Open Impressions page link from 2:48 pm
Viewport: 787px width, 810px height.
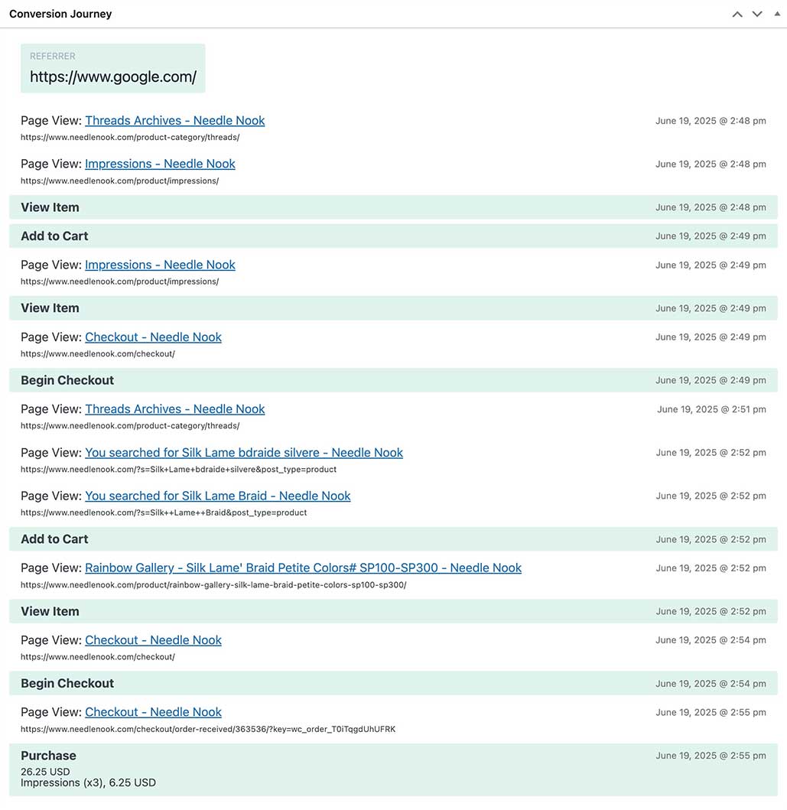[160, 164]
